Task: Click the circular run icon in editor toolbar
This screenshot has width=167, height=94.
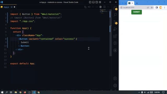Action: tap(100, 7)
